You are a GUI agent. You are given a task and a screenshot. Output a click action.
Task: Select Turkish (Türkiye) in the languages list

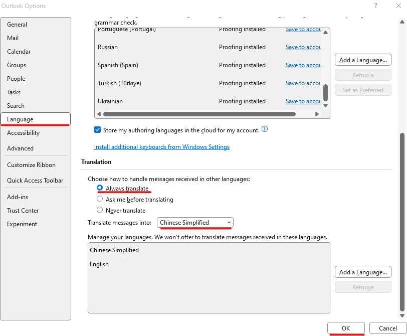pos(119,83)
